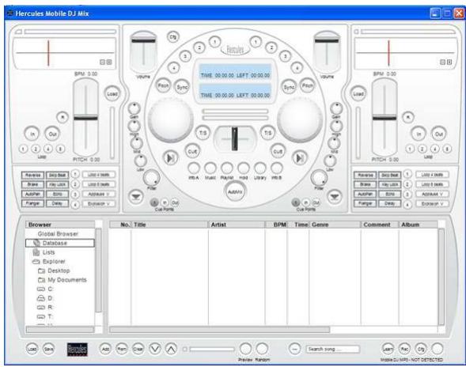Hit the right deck Cue button

278,152
